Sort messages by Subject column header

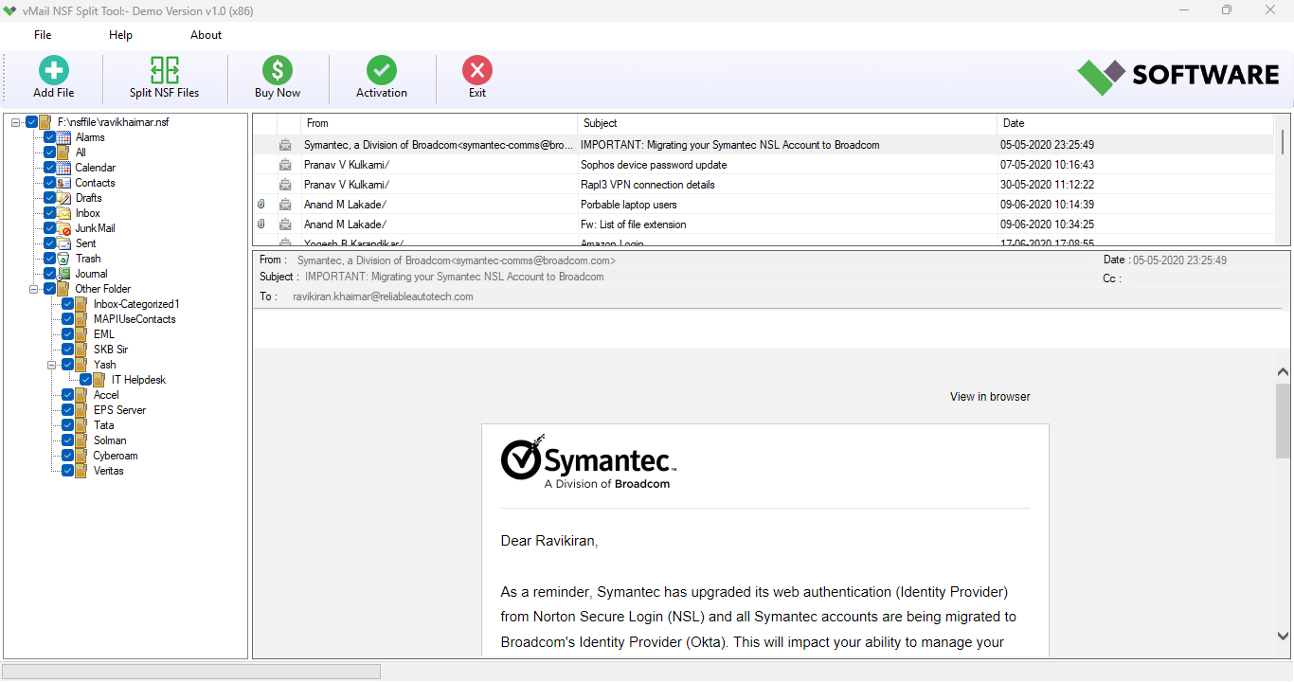click(x=787, y=123)
